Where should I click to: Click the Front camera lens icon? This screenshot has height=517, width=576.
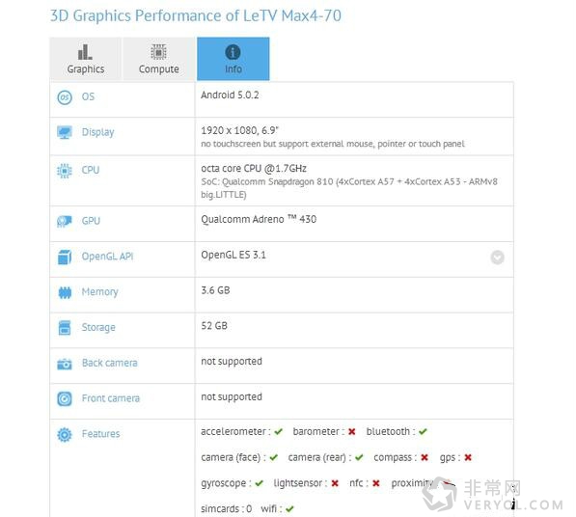click(65, 398)
